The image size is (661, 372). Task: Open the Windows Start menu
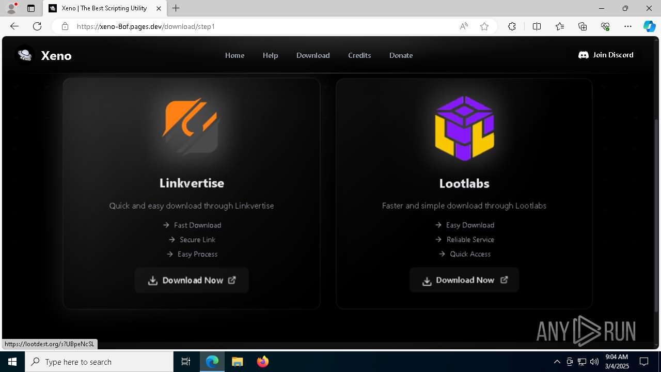point(12,362)
